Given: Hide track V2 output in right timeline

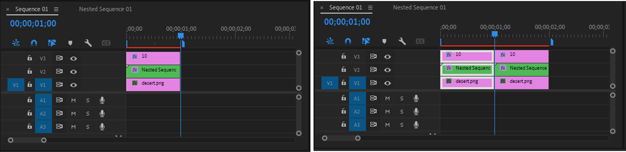Looking at the screenshot, I should (x=387, y=70).
